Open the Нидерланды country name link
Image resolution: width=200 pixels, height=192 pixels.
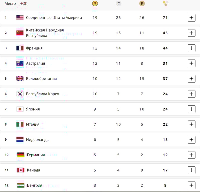click(38, 139)
